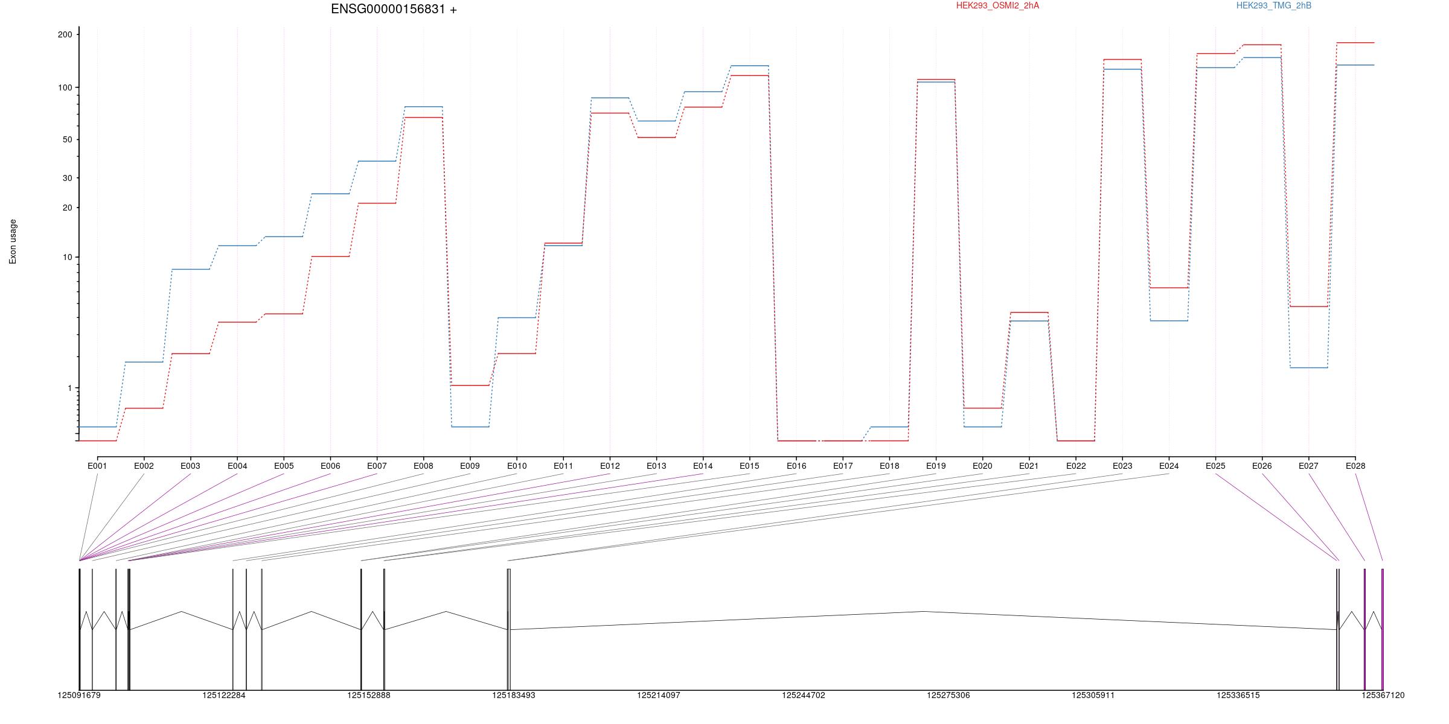Click exon label E028

click(x=1355, y=466)
